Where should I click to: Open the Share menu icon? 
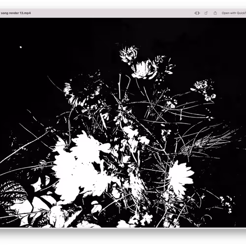215,13
